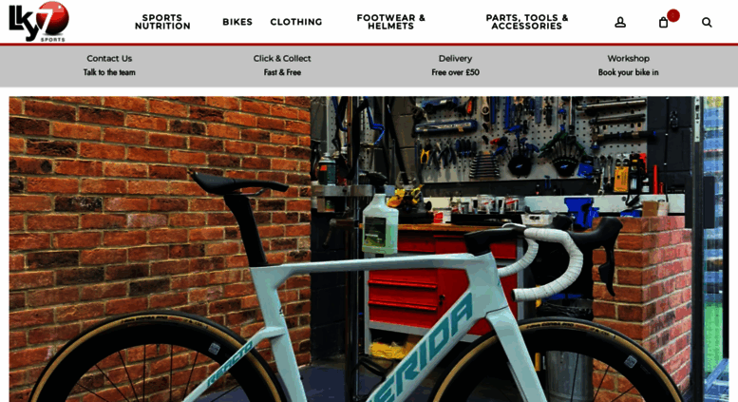This screenshot has height=402, width=738.
Task: Open the Bikes menu
Action: 237,22
